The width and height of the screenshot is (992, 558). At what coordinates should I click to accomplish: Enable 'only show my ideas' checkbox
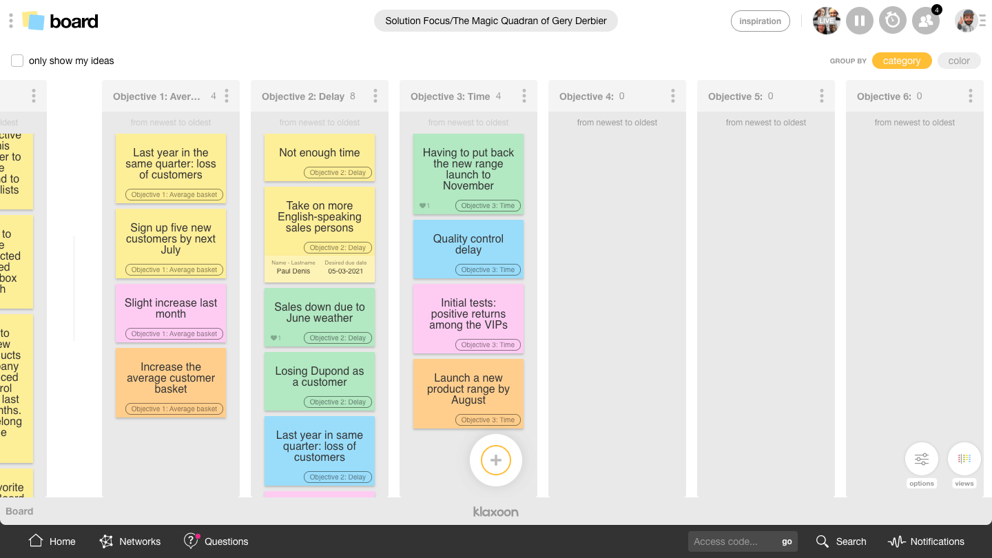pos(17,61)
